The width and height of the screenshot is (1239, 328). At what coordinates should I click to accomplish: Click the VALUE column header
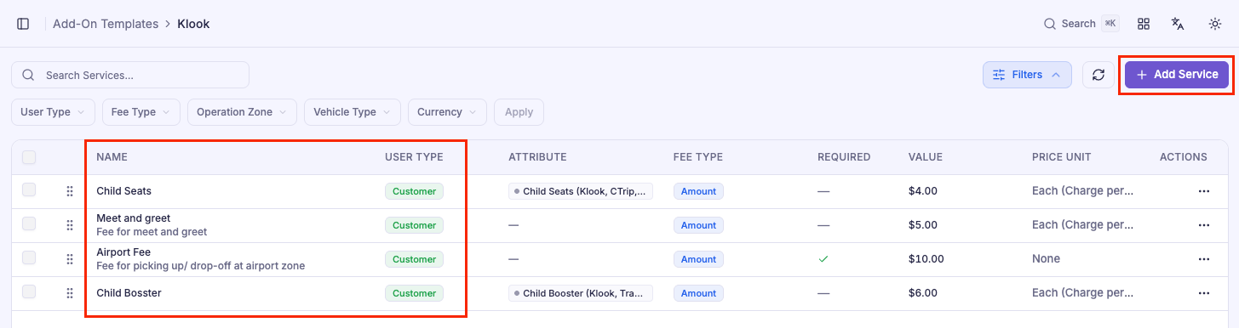(926, 157)
